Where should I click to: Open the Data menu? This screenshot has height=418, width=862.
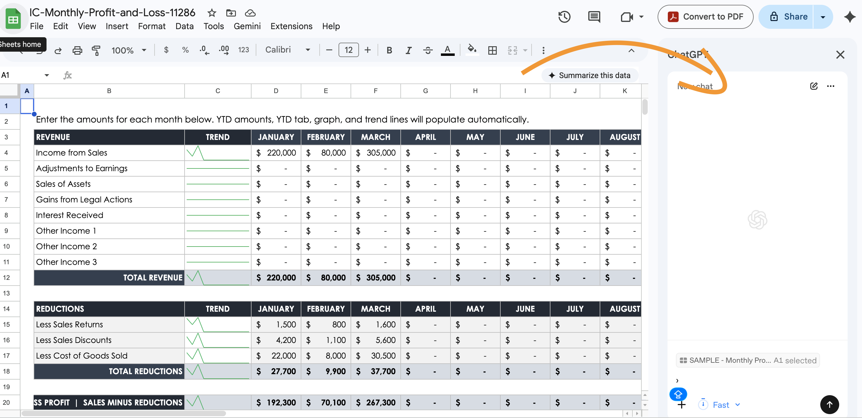(x=184, y=26)
